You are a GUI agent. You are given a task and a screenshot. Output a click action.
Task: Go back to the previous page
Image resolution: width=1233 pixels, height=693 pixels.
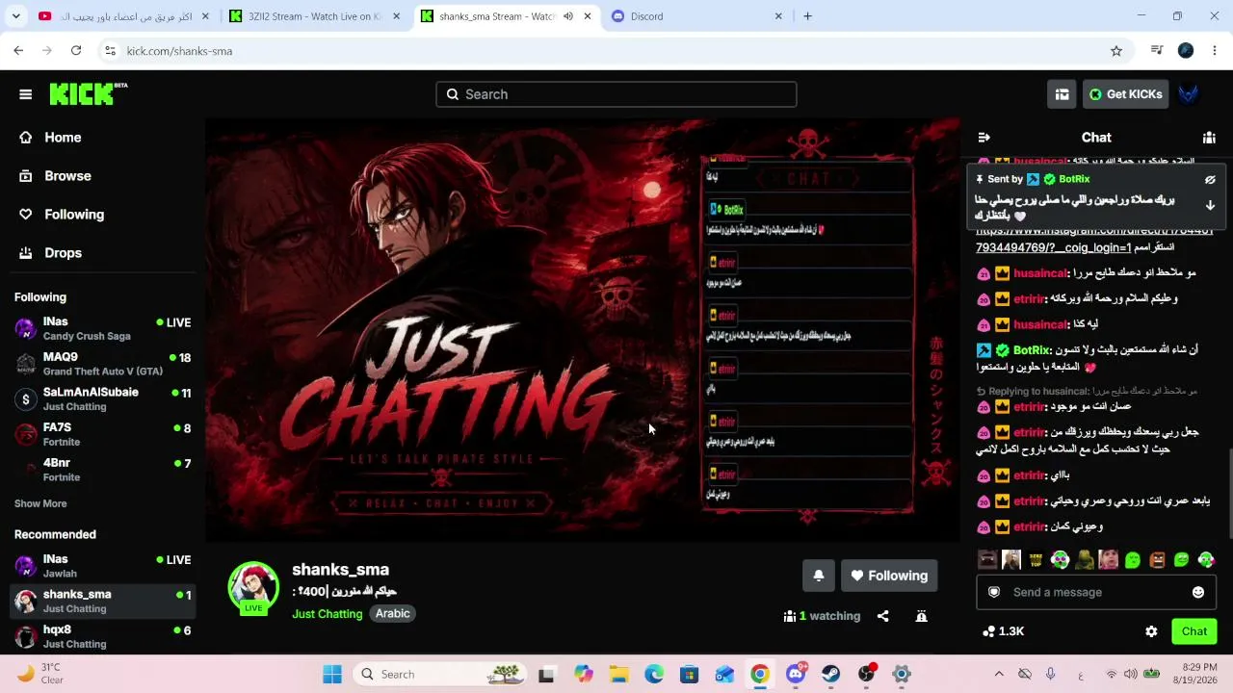pos(18,50)
